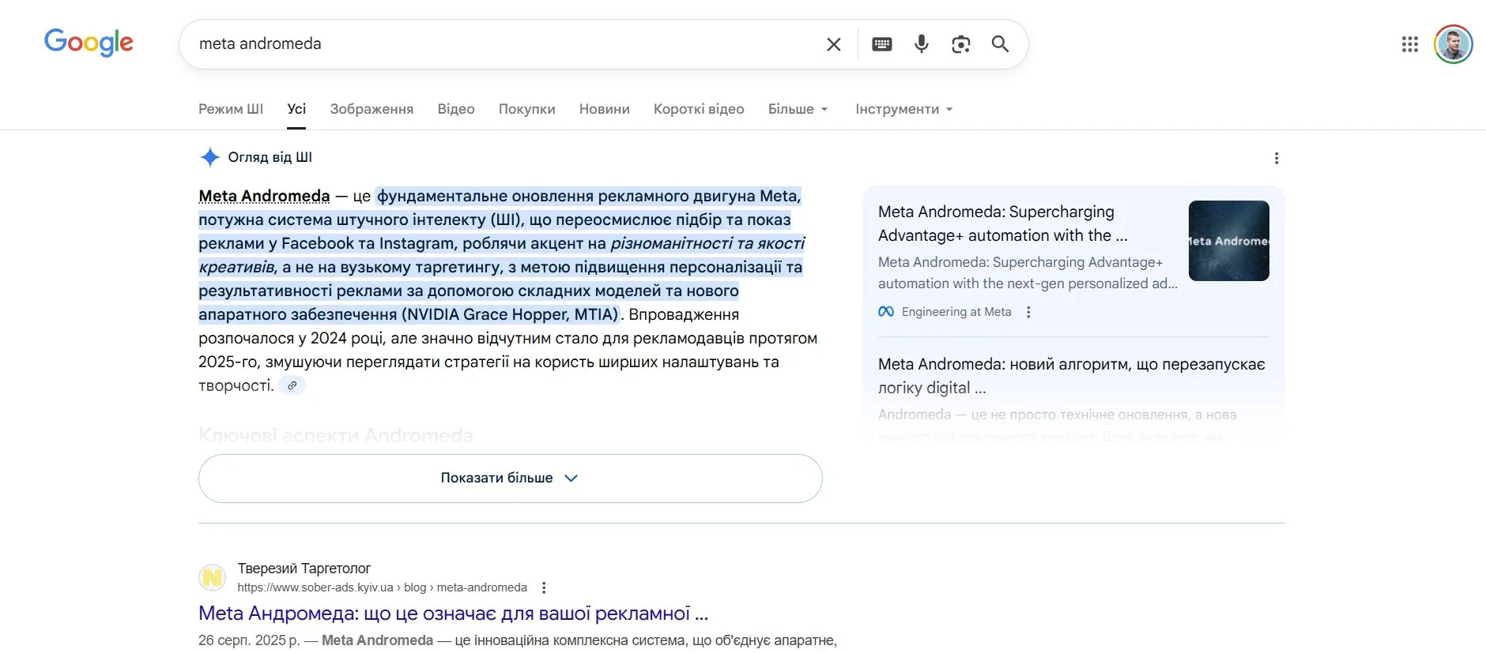Open Meta Andromeda: Supercharging Advantage+ source link

pyautogui.click(x=1003, y=223)
